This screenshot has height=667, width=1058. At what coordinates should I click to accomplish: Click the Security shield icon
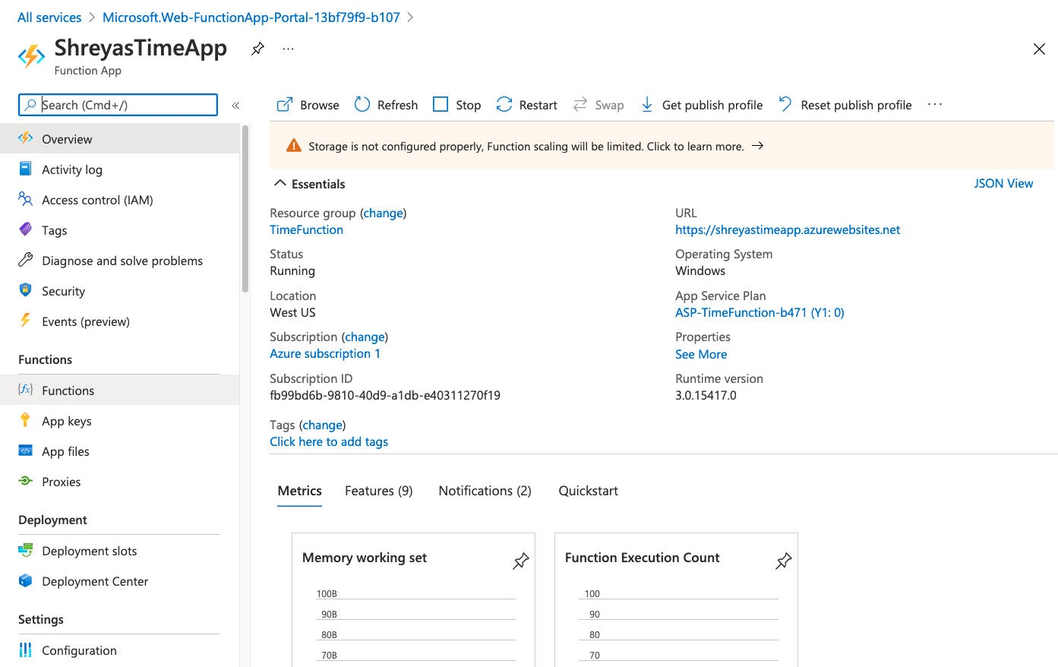26,290
